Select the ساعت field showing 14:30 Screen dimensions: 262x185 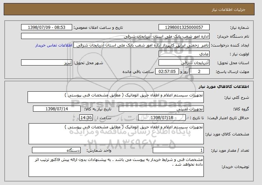pyautogui.click(x=86, y=118)
